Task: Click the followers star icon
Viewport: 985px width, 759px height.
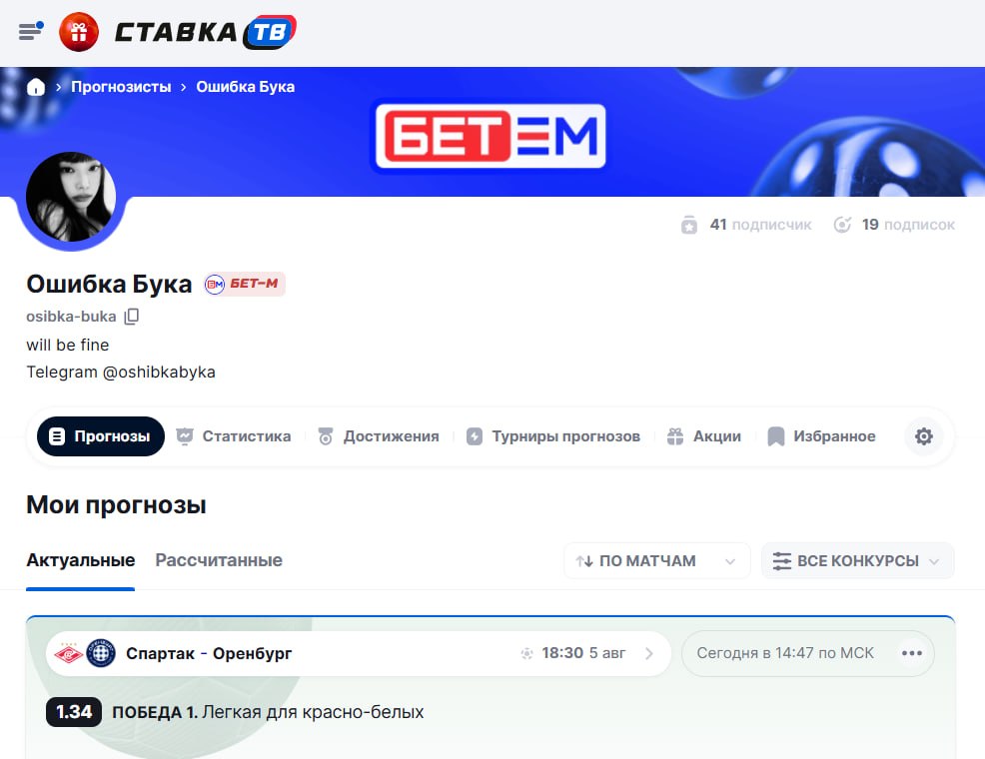Action: click(689, 225)
